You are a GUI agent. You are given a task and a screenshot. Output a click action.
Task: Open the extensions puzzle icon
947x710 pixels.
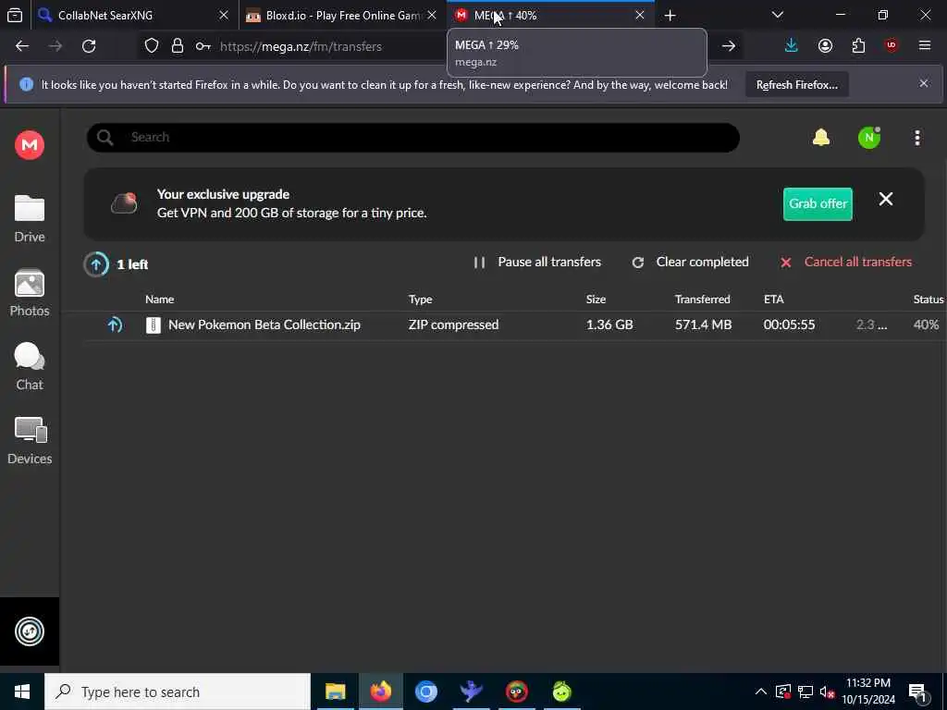(x=858, y=46)
